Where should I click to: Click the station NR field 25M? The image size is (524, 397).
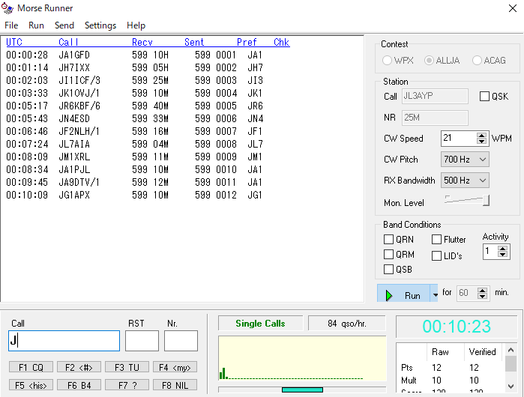click(435, 118)
